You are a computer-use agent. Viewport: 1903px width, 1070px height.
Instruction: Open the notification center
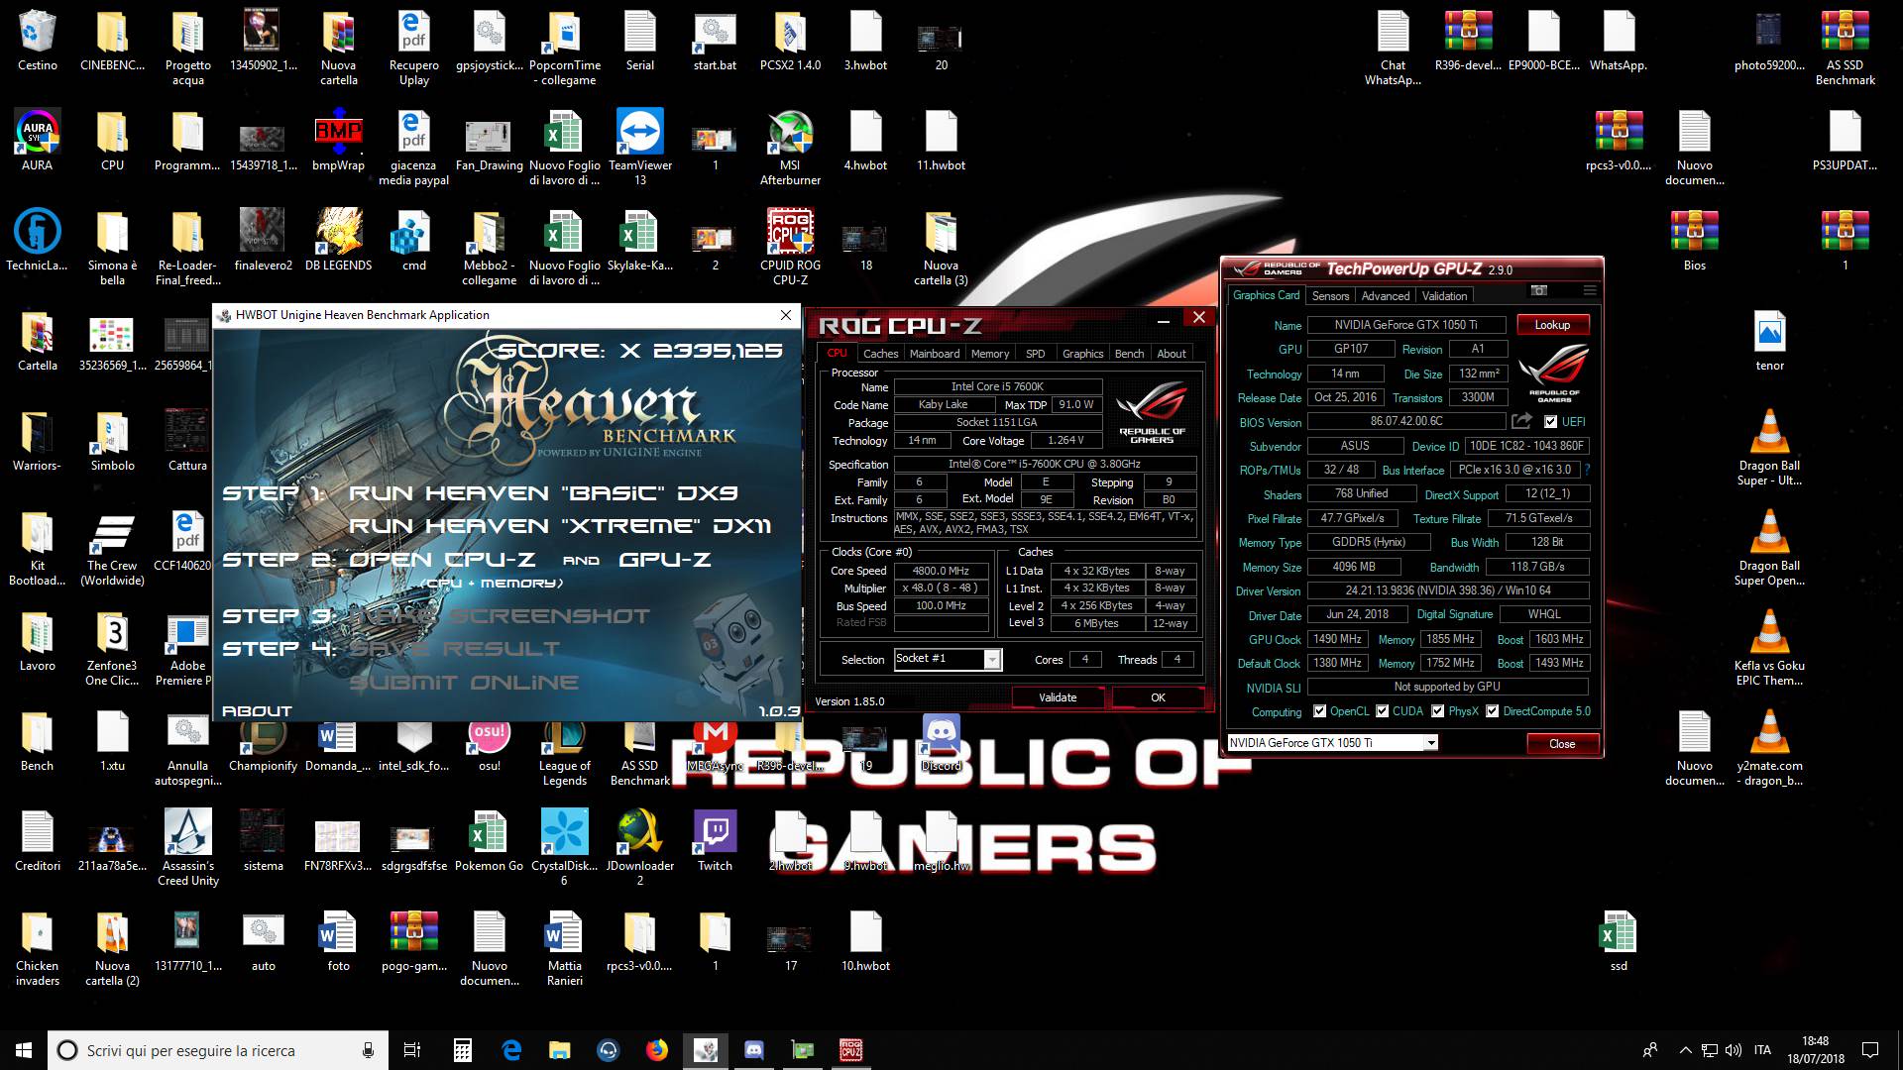pos(1870,1050)
